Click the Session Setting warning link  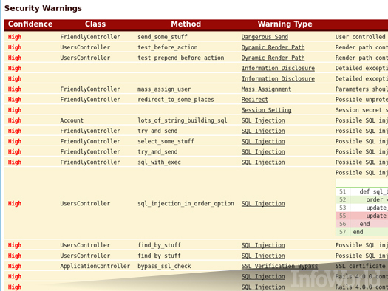266,110
